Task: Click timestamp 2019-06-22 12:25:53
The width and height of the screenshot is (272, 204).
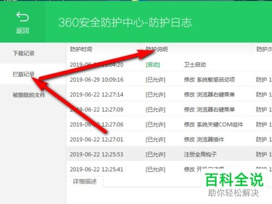Action: pyautogui.click(x=97, y=154)
